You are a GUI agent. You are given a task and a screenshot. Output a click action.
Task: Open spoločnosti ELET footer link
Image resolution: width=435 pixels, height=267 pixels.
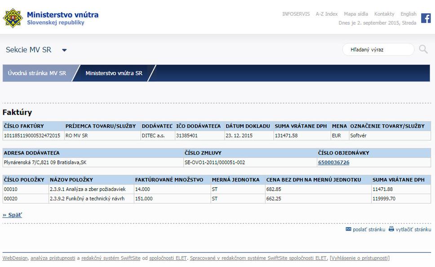point(168,258)
